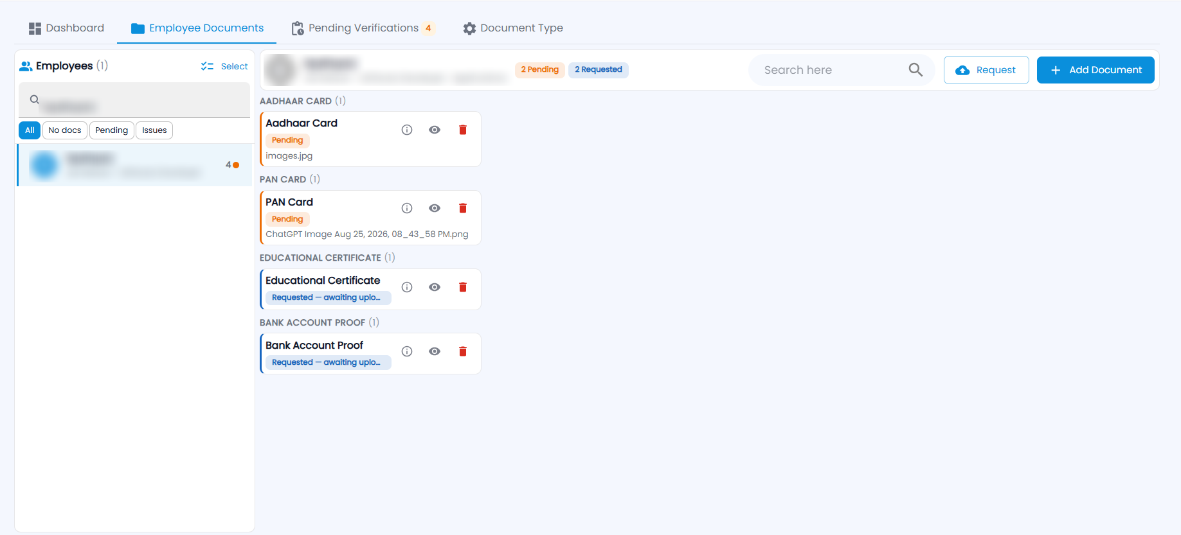Open info for Aadhaar Card document
Image resolution: width=1181 pixels, height=535 pixels.
[x=407, y=130]
